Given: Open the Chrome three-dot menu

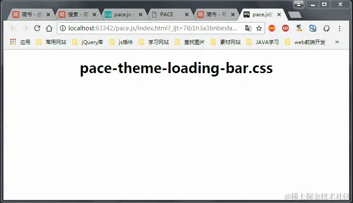Looking at the screenshot, I should point(339,28).
